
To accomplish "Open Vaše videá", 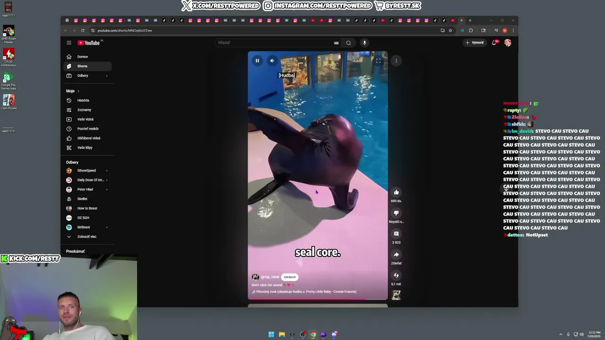I will click(87, 119).
